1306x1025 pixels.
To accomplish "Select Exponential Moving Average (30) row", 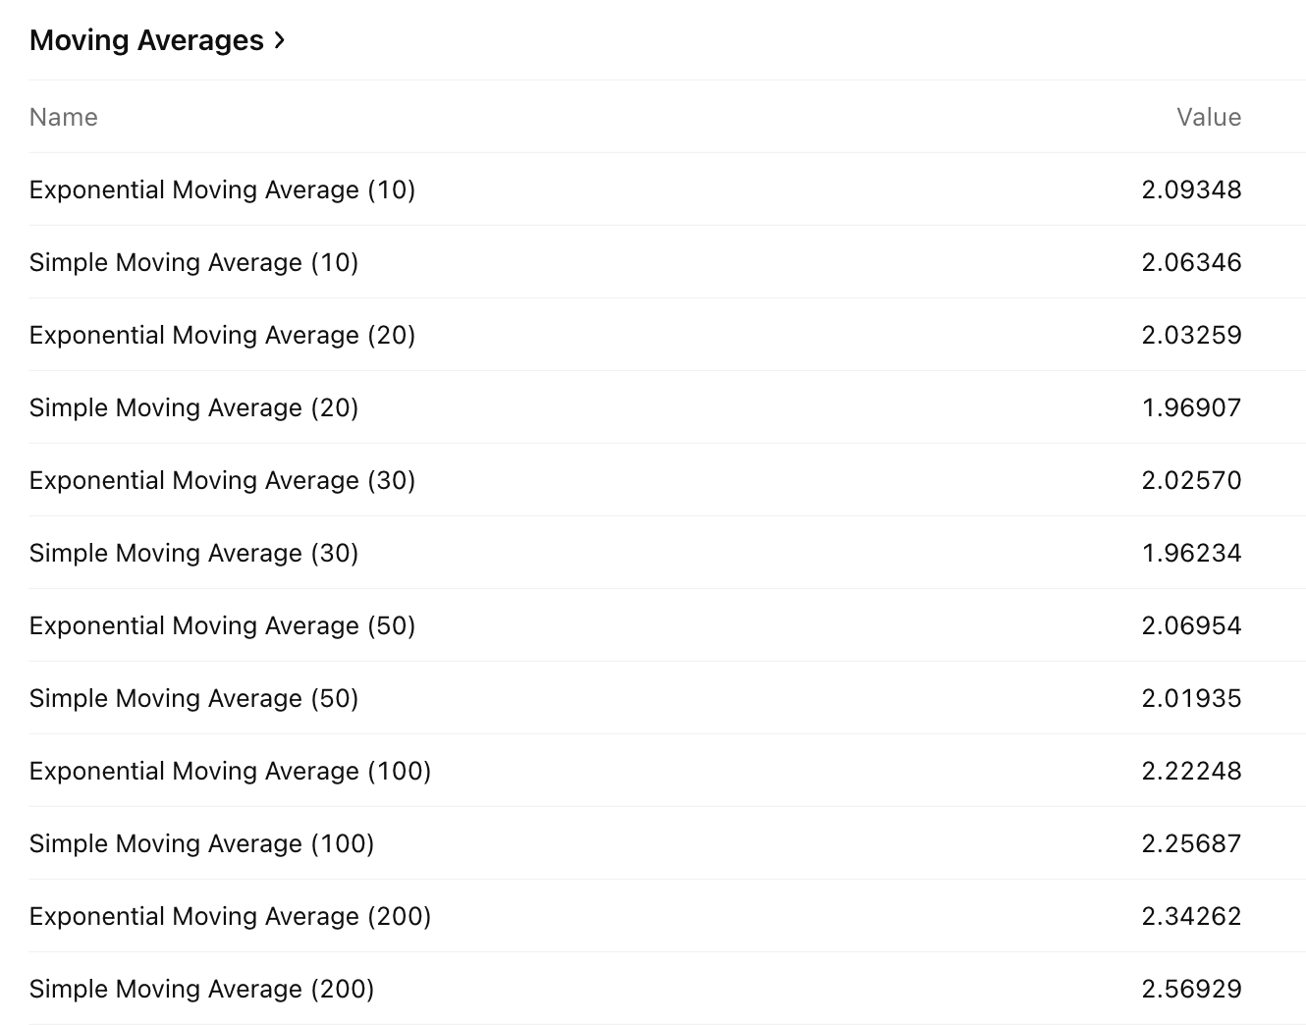I will pos(668,480).
